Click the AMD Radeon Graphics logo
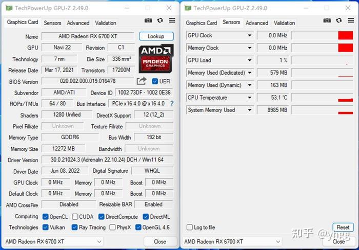Viewport: 359px width, 250px height. (x=156, y=58)
